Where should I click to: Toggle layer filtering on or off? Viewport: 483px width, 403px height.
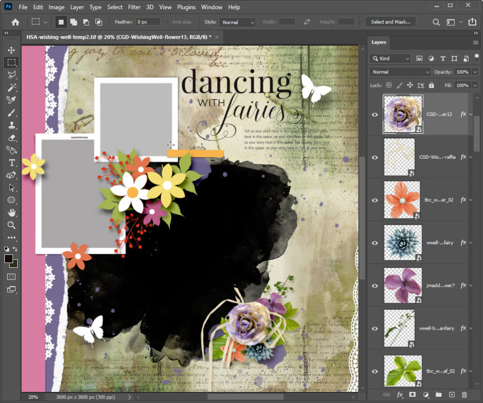click(x=477, y=57)
